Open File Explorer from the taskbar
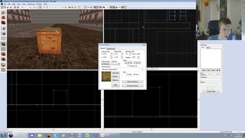The width and height of the screenshot is (245, 138). tap(40, 135)
